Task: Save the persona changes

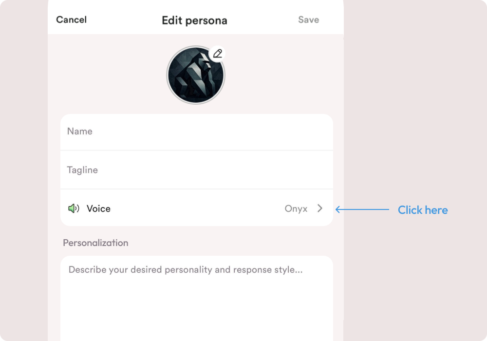Action: [x=308, y=20]
